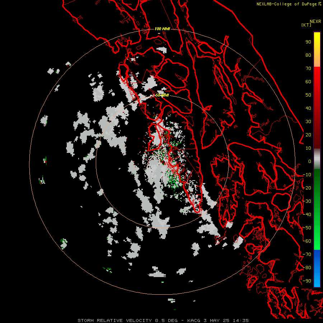Click the -90 value on the velocity scale
This screenshot has width=323, height=323.
307,281
